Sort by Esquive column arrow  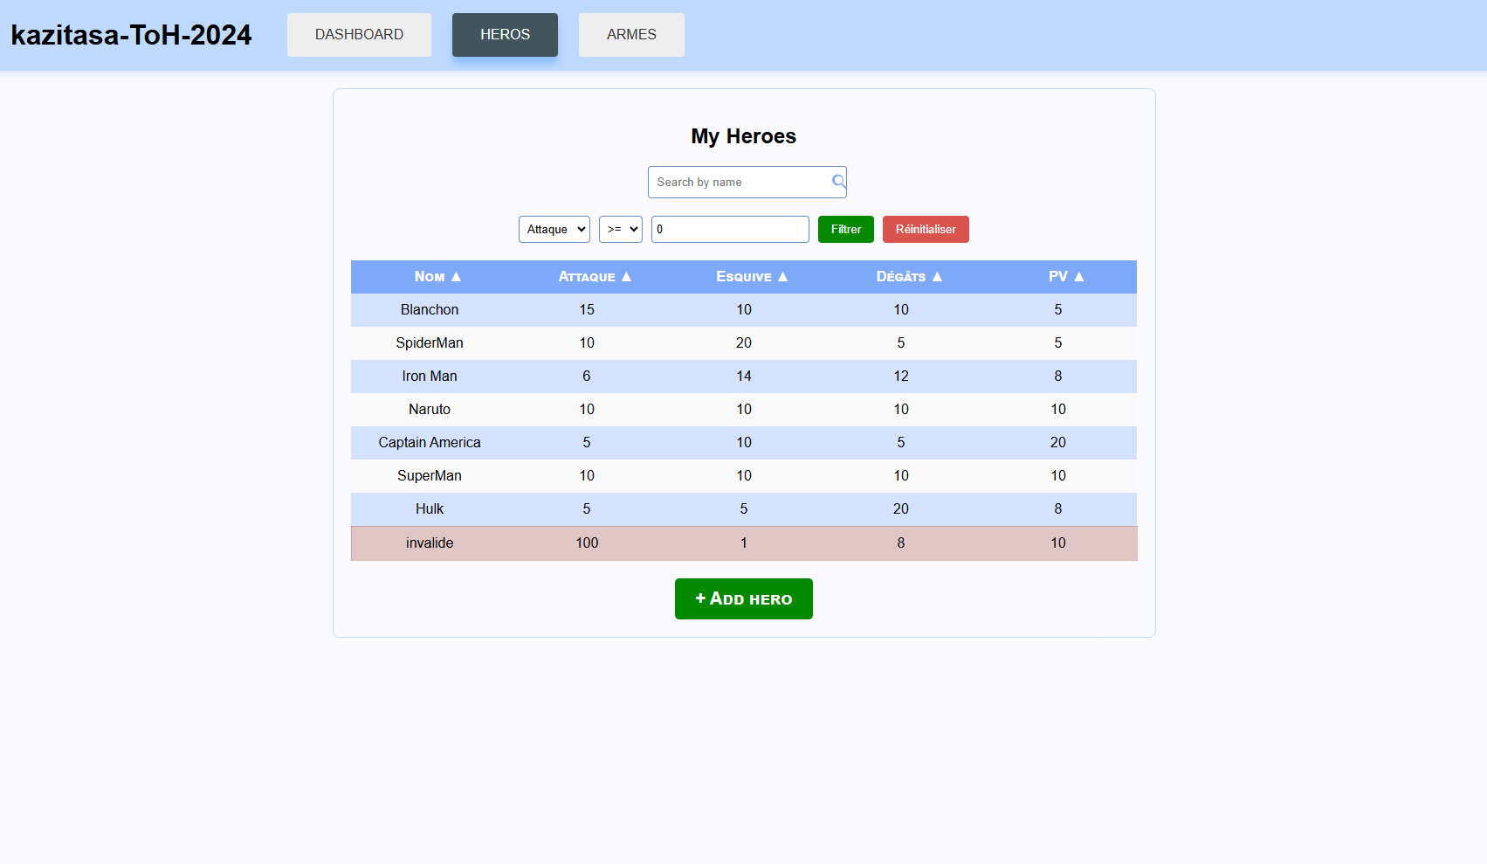tap(782, 276)
